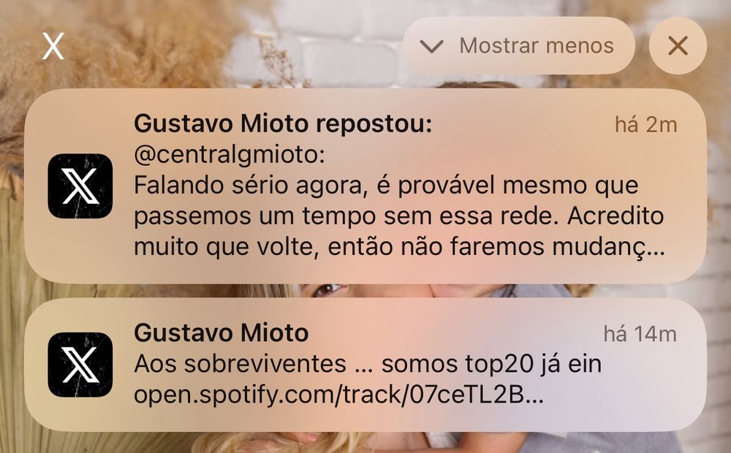Collapse notifications with Mostrar menos chevron
731x453 pixels.
click(x=431, y=46)
